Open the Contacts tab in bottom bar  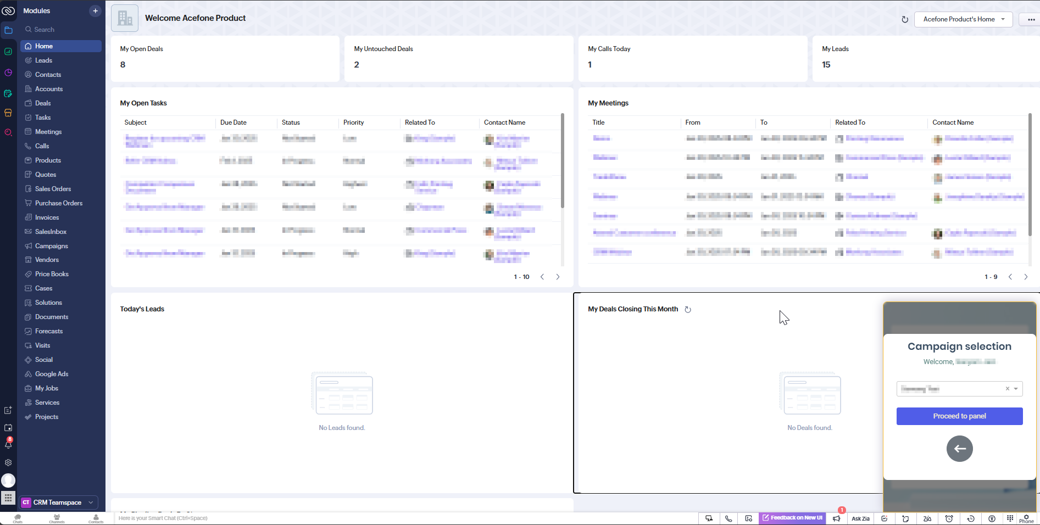[x=96, y=518]
